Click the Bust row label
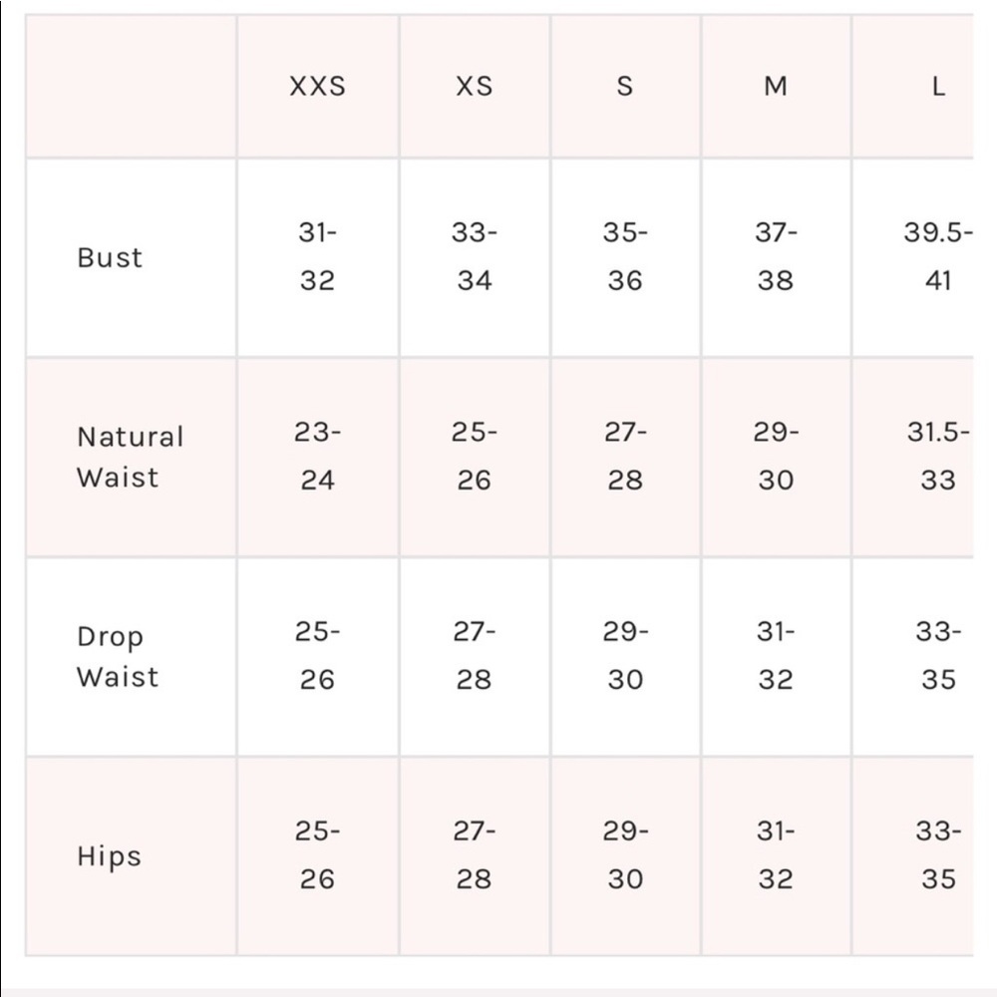The image size is (997, 997). [x=110, y=257]
